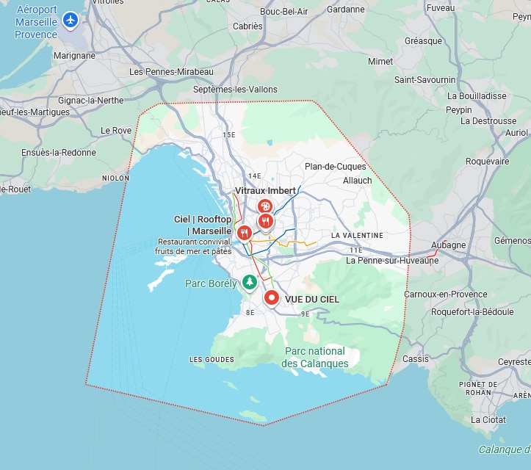Select the Saint-Savournin label
The width and height of the screenshot is (531, 470).
[x=425, y=80]
